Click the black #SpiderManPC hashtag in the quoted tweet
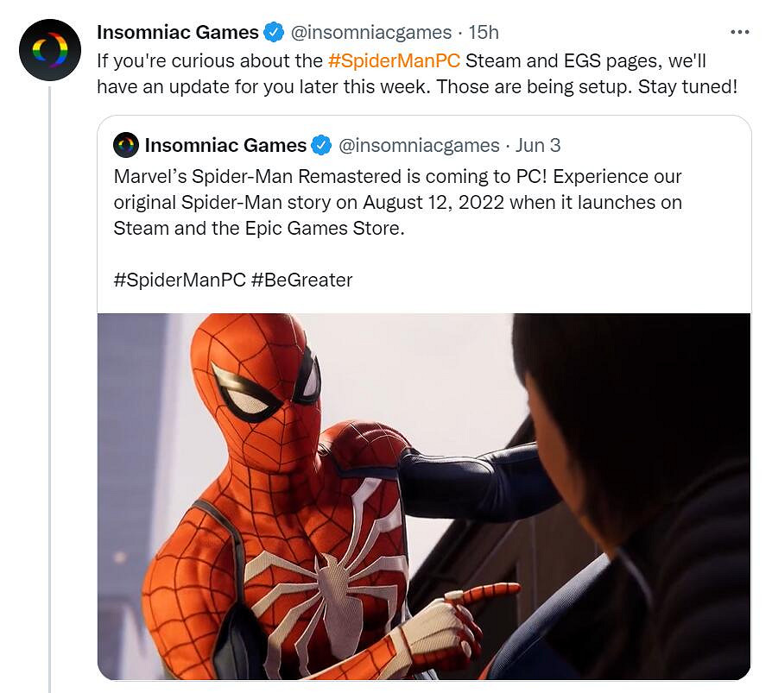The image size is (772, 693). point(180,280)
